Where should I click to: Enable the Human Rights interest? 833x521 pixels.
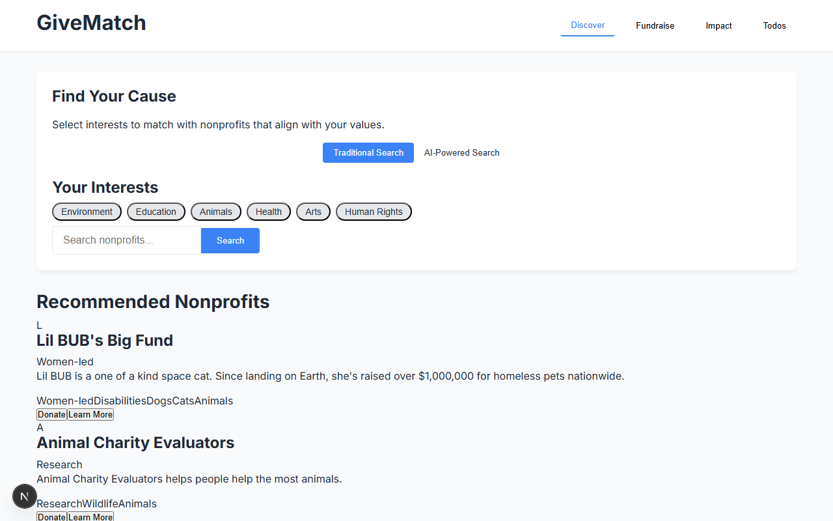pos(374,211)
